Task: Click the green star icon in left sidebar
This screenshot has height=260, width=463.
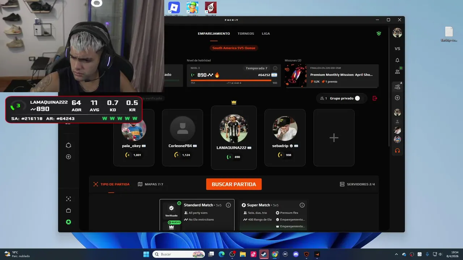Action: point(68,222)
